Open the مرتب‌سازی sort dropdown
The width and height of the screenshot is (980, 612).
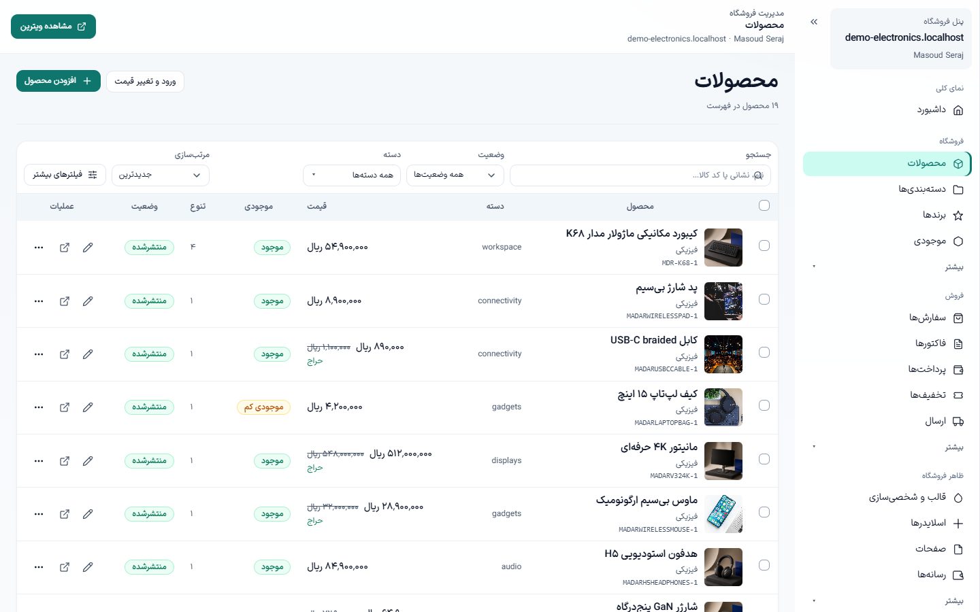tap(161, 175)
